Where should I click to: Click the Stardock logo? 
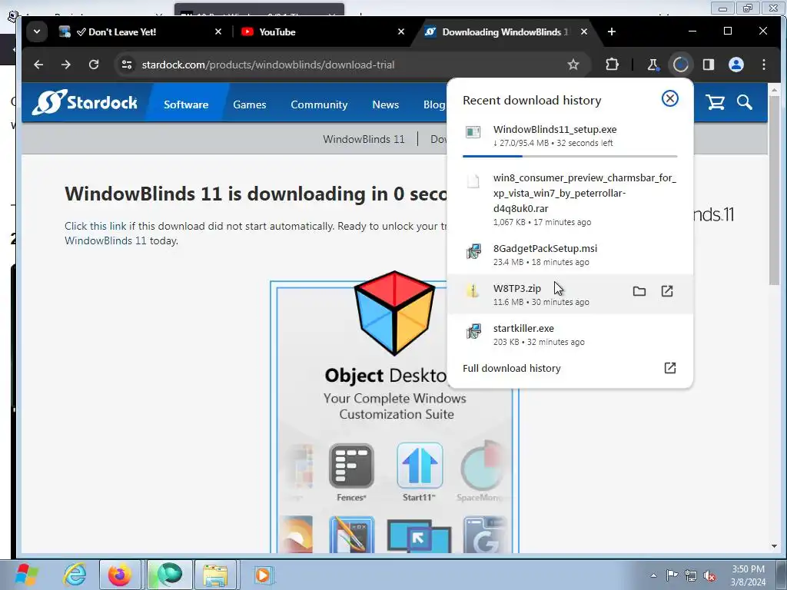85,102
